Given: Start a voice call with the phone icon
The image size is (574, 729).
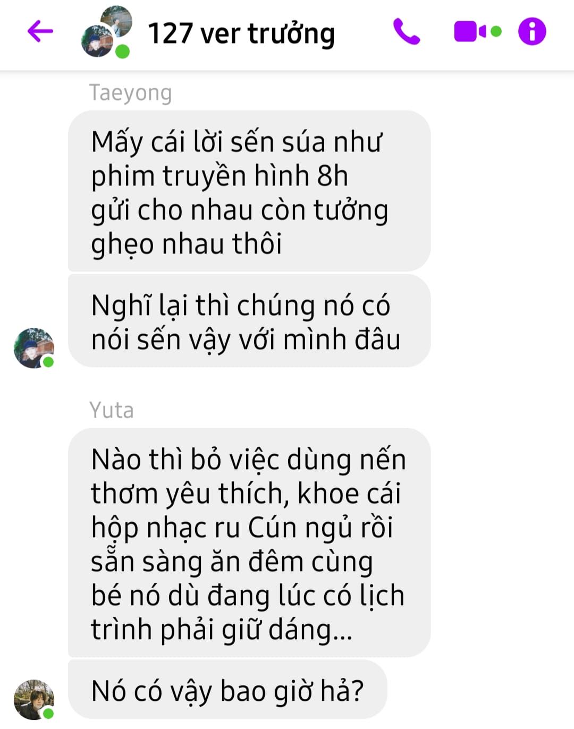Looking at the screenshot, I should [407, 31].
